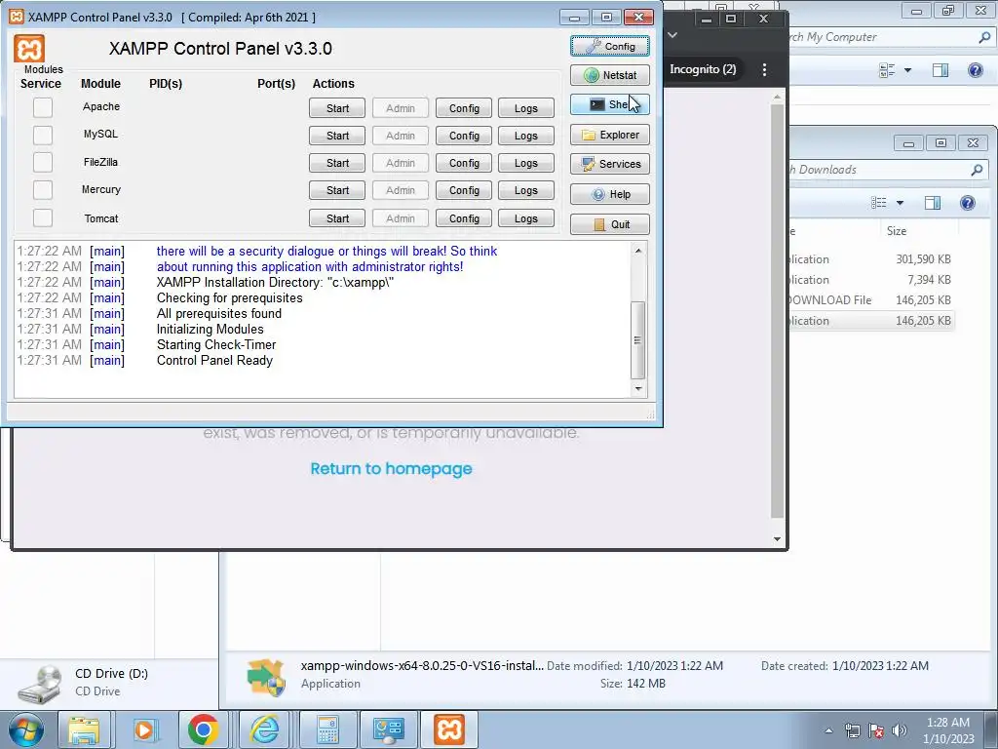This screenshot has width=998, height=749.
Task: Click search icon in Downloads window
Action: click(977, 170)
